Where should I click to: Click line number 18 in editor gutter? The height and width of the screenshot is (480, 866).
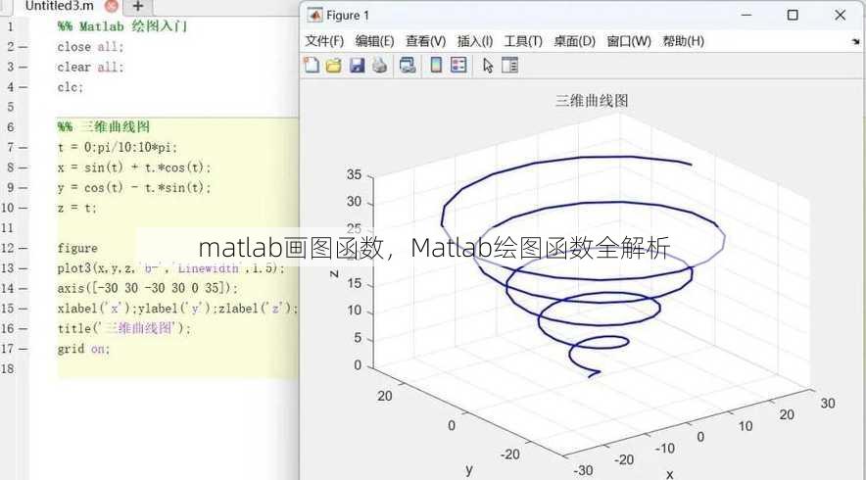(x=7, y=368)
